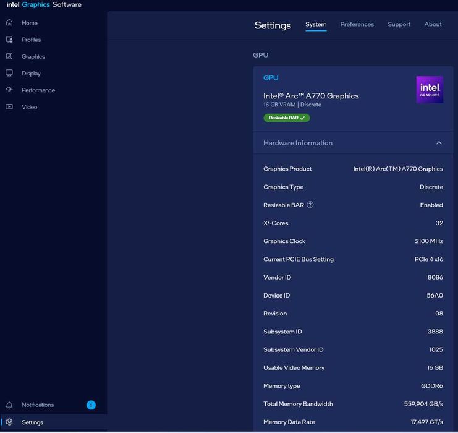Collapse the Hardware Information section chevron

[439, 143]
